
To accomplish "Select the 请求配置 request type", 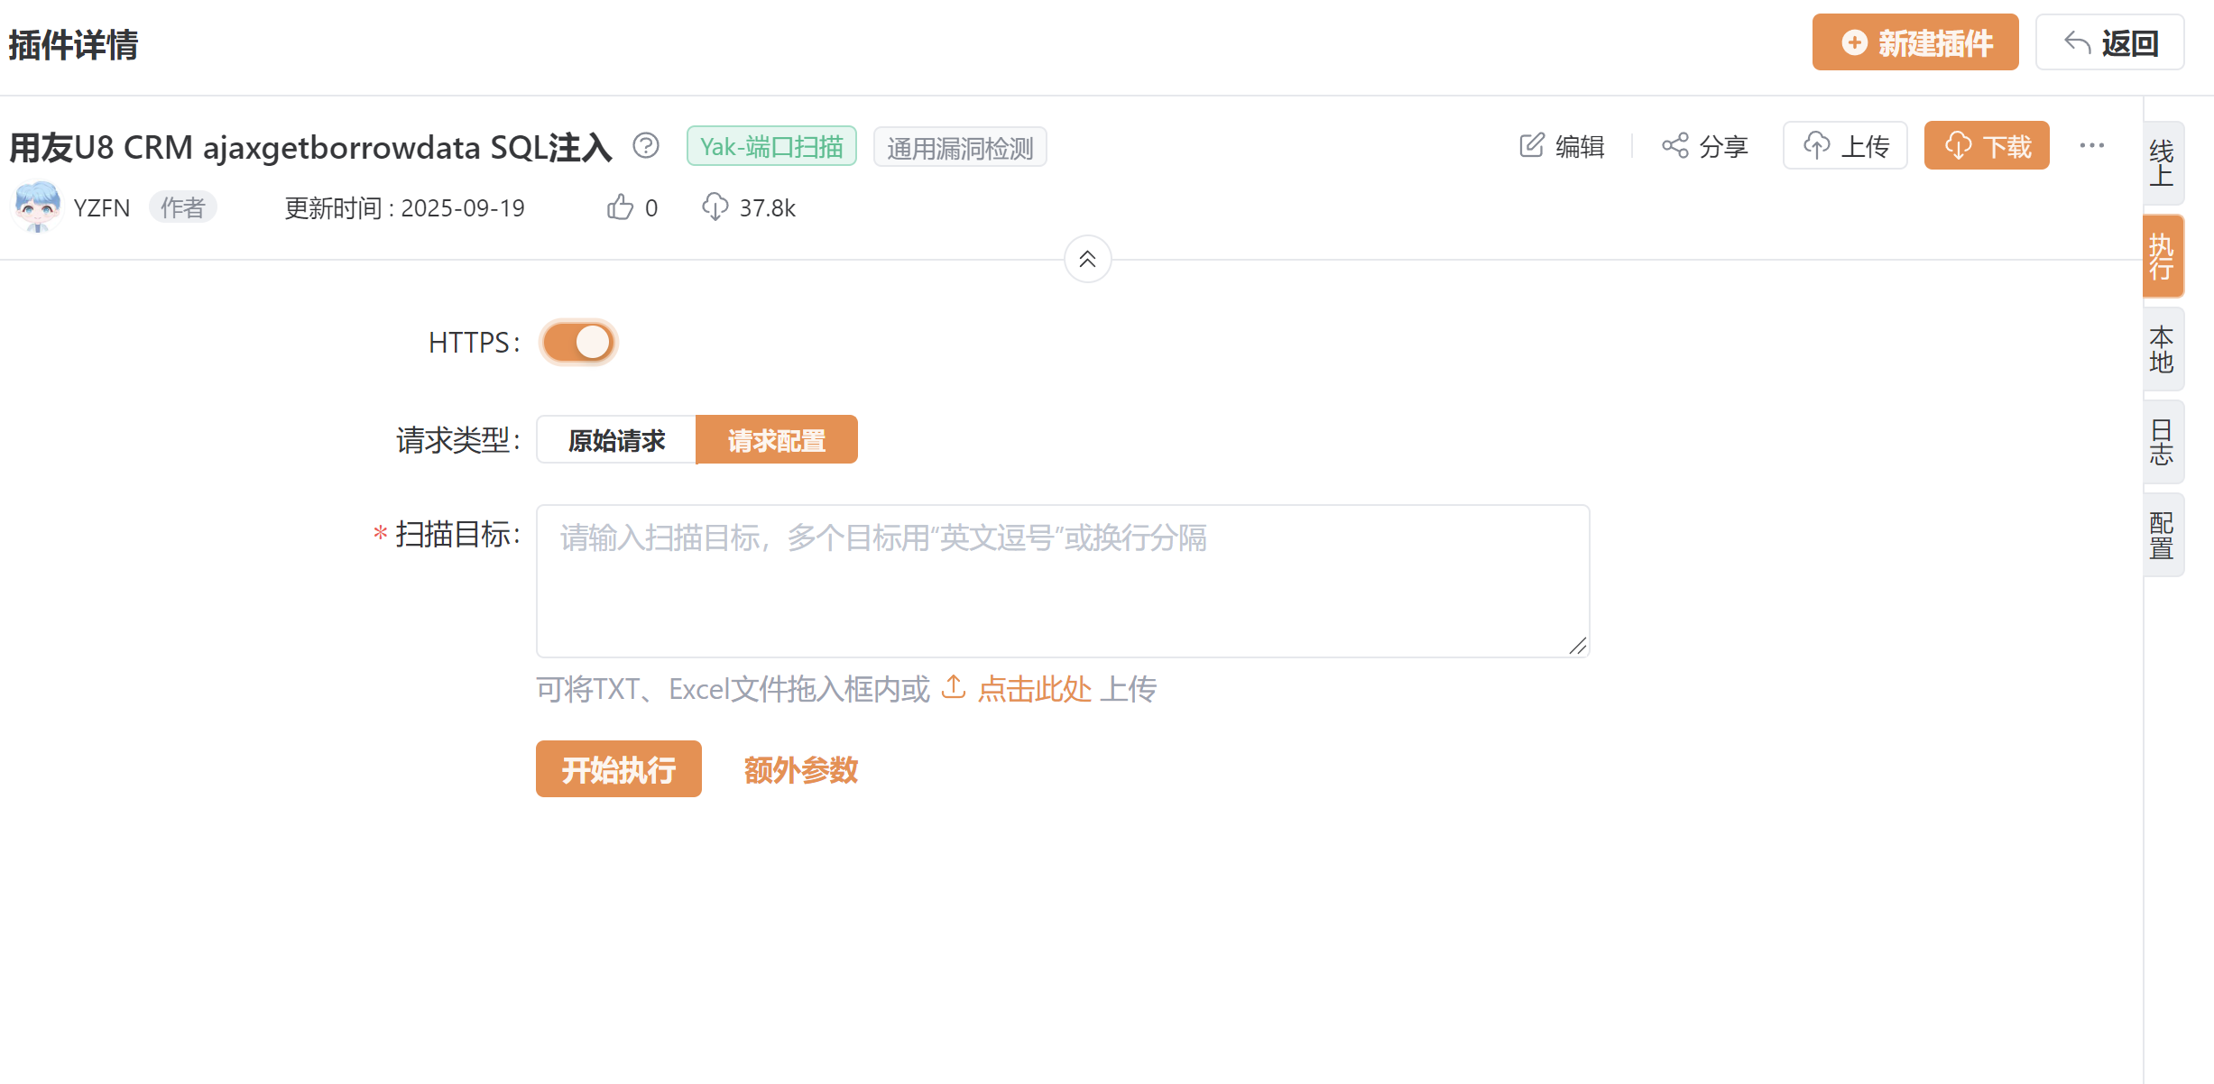I will (777, 440).
